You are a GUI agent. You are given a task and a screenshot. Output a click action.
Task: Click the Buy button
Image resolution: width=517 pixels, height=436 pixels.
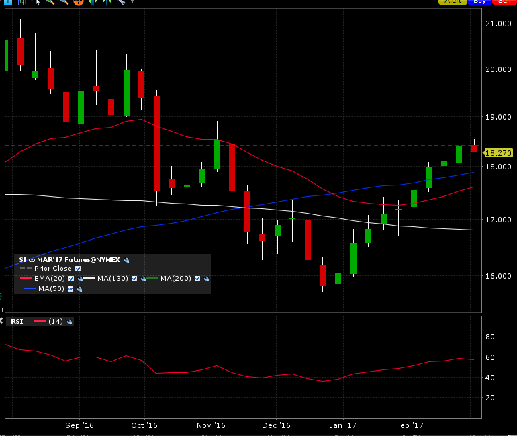pos(479,2)
